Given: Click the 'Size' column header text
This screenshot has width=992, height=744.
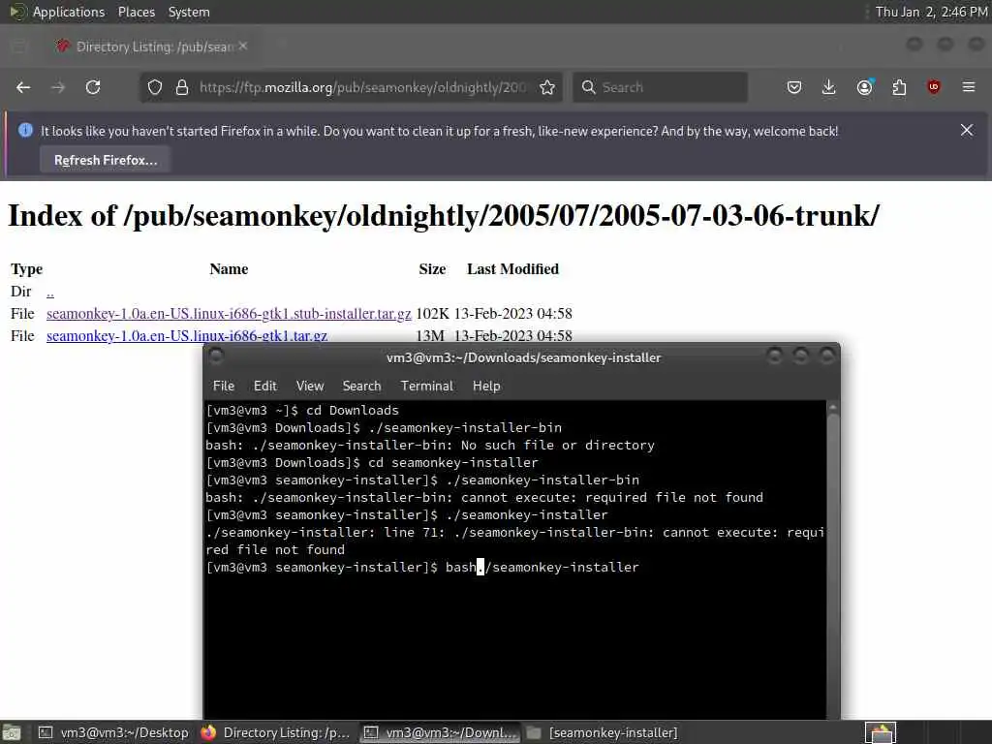Looking at the screenshot, I should (432, 269).
